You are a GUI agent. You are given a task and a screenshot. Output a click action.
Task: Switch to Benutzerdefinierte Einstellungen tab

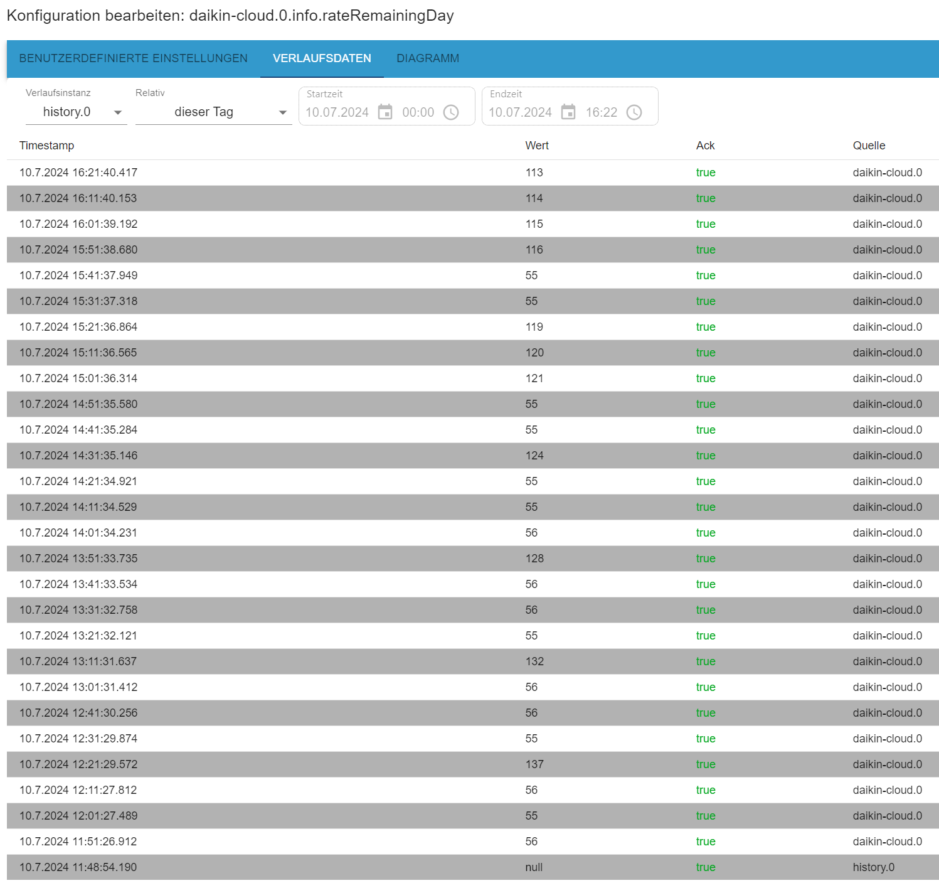point(134,58)
